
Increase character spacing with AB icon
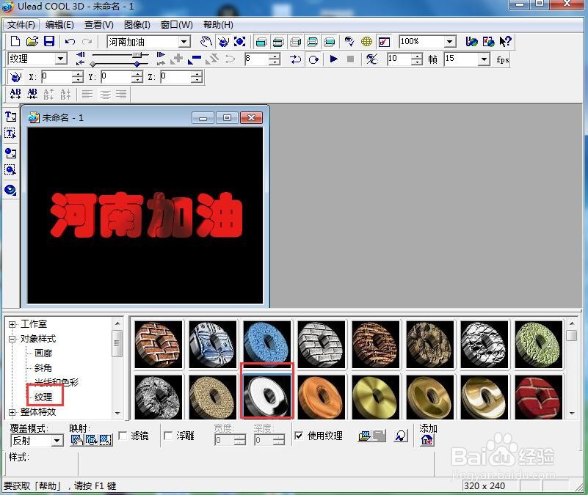15,94
